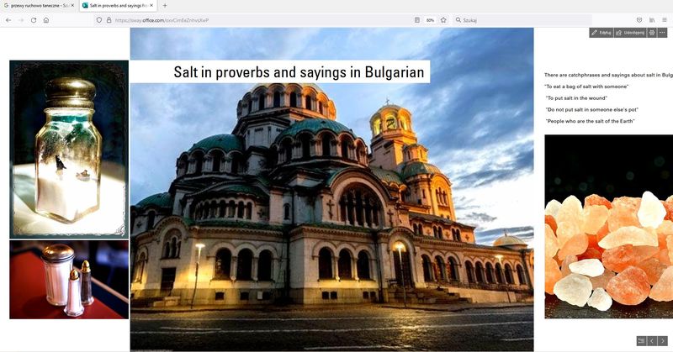673x352 pixels.
Task: Click the Udostępnij (share) button in Sway
Action: click(630, 33)
